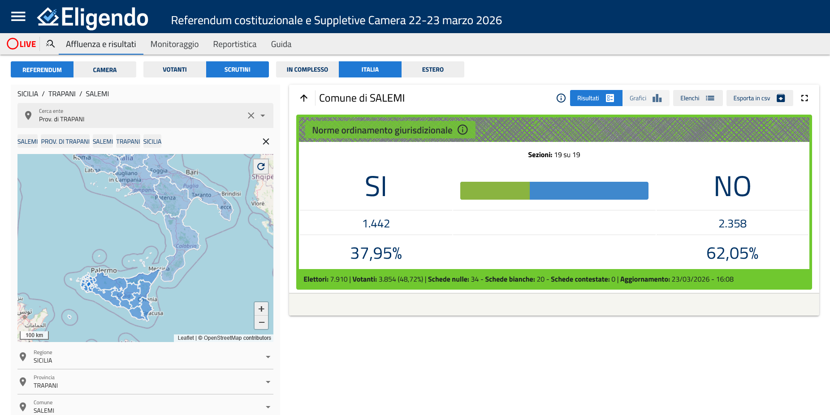Click the TRAPANI breadcrumb link
830x415 pixels.
(x=62, y=94)
